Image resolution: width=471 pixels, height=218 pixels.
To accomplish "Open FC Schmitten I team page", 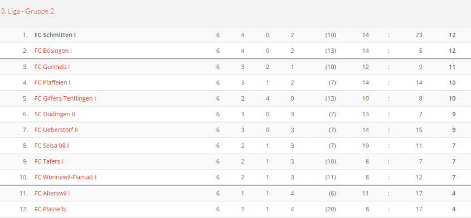I will tap(55, 35).
